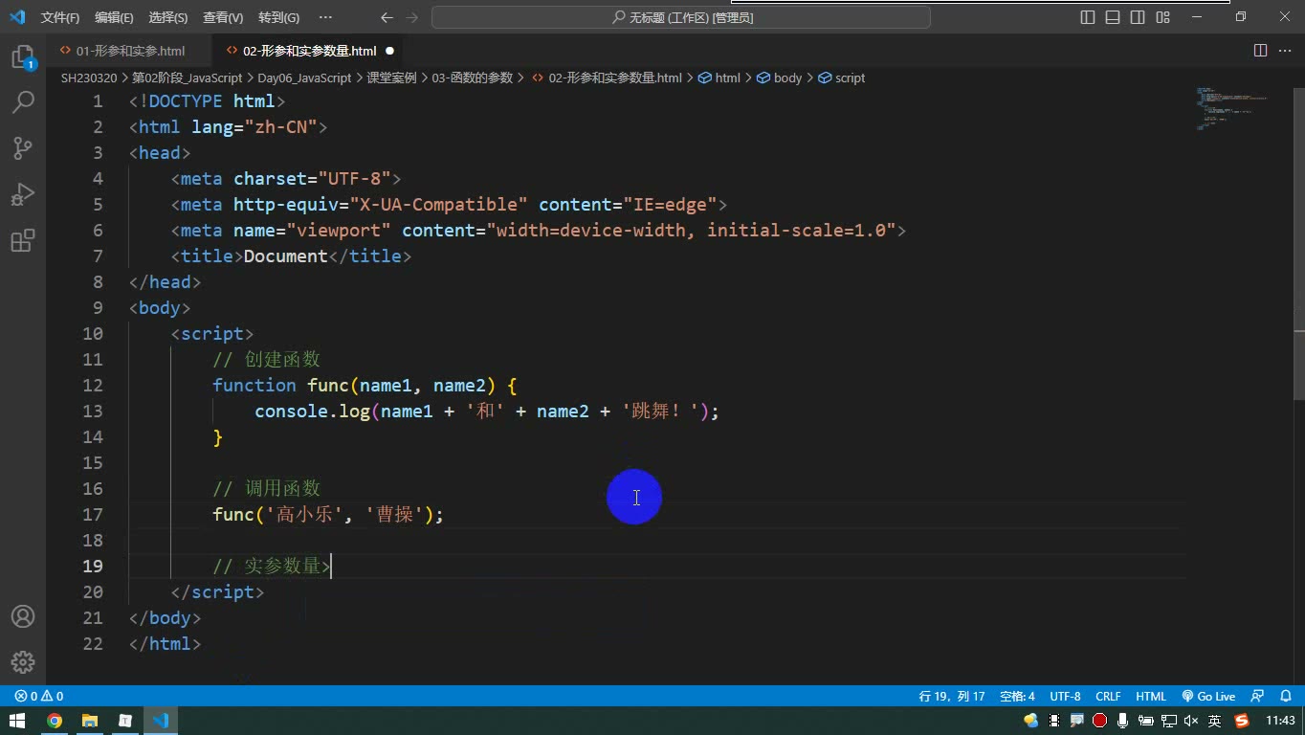Toggle the bottom panel

1113,17
